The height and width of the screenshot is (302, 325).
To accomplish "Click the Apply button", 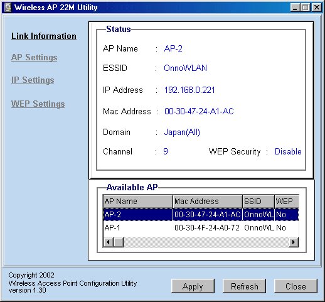I will click(x=193, y=286).
